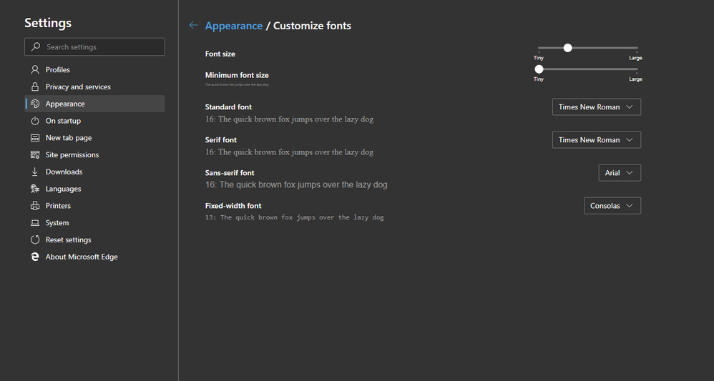714x381 pixels.
Task: Click the Privacy and services lock icon
Action: [34, 86]
